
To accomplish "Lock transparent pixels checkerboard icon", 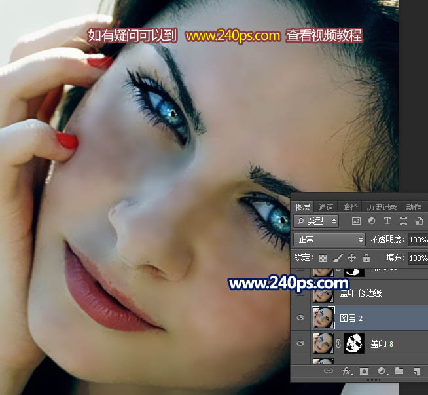I will tap(323, 258).
